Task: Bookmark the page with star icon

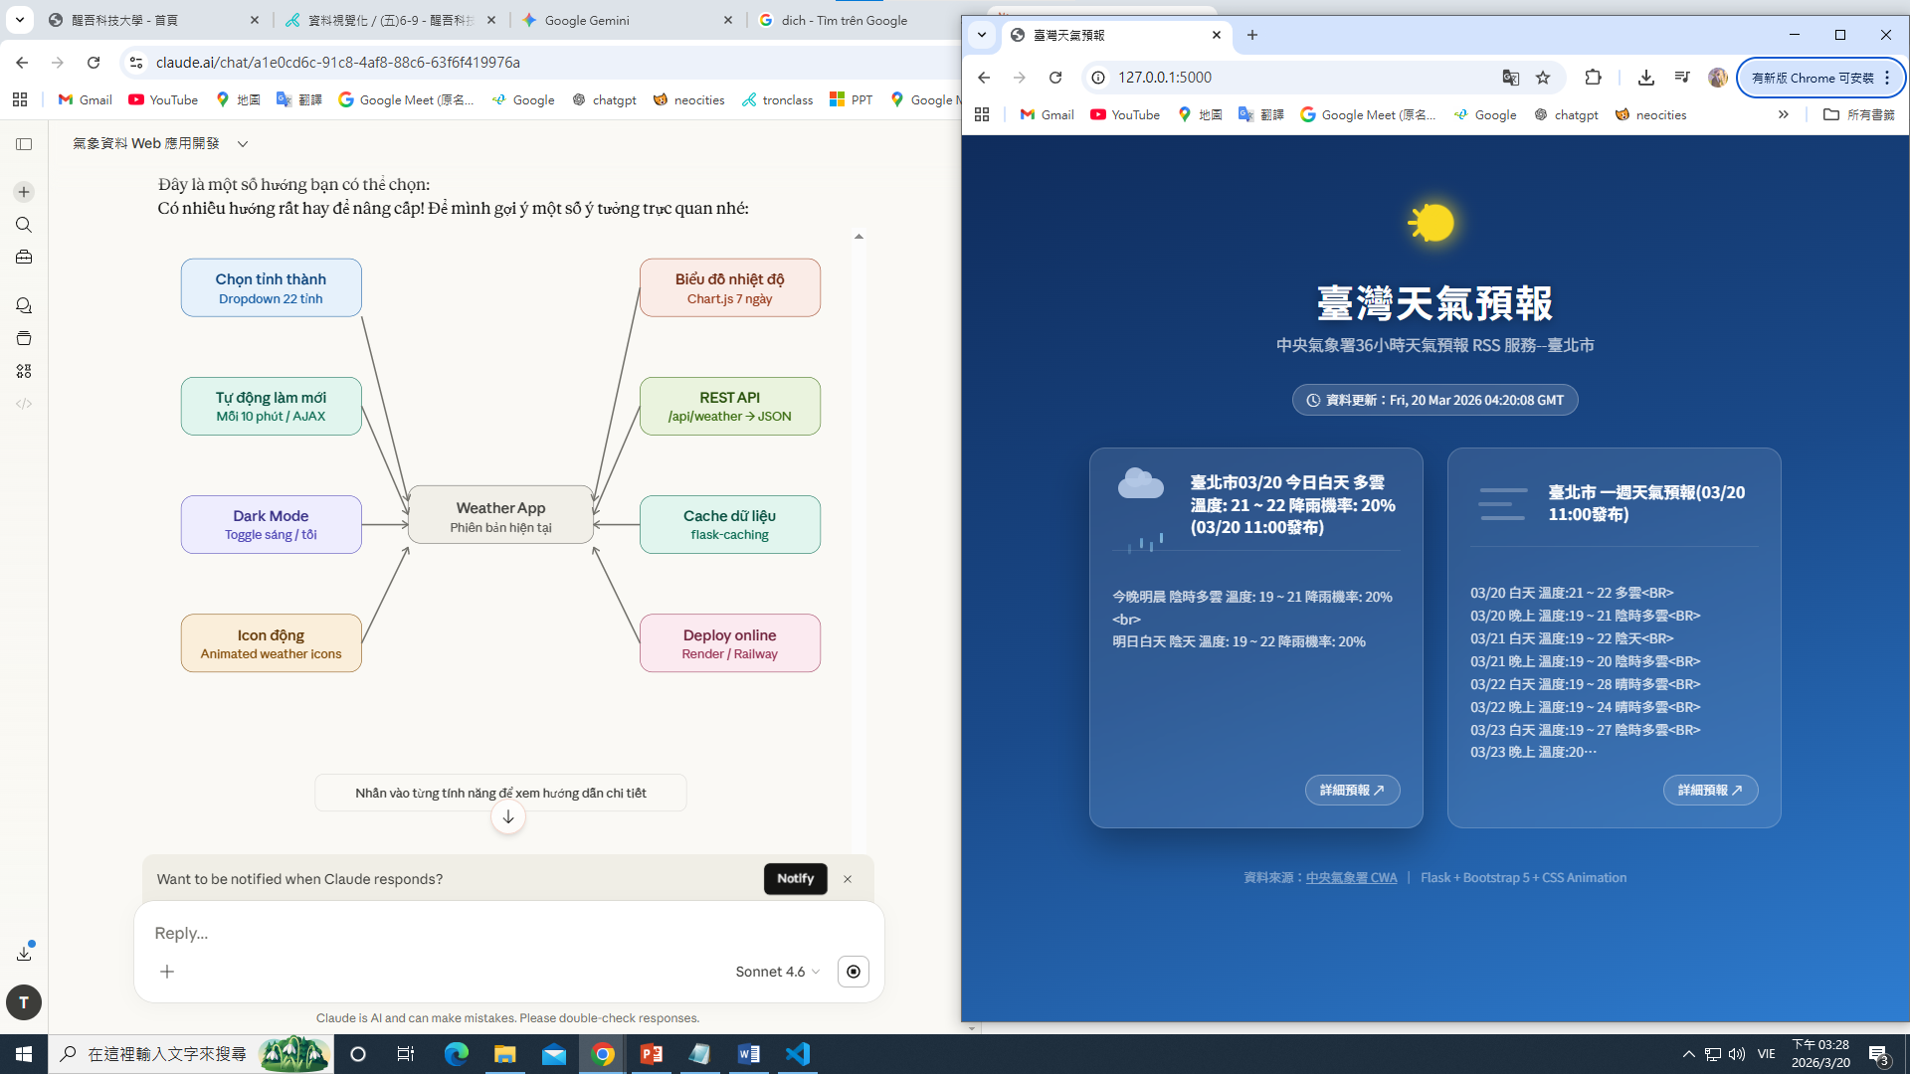Action: coord(1543,78)
